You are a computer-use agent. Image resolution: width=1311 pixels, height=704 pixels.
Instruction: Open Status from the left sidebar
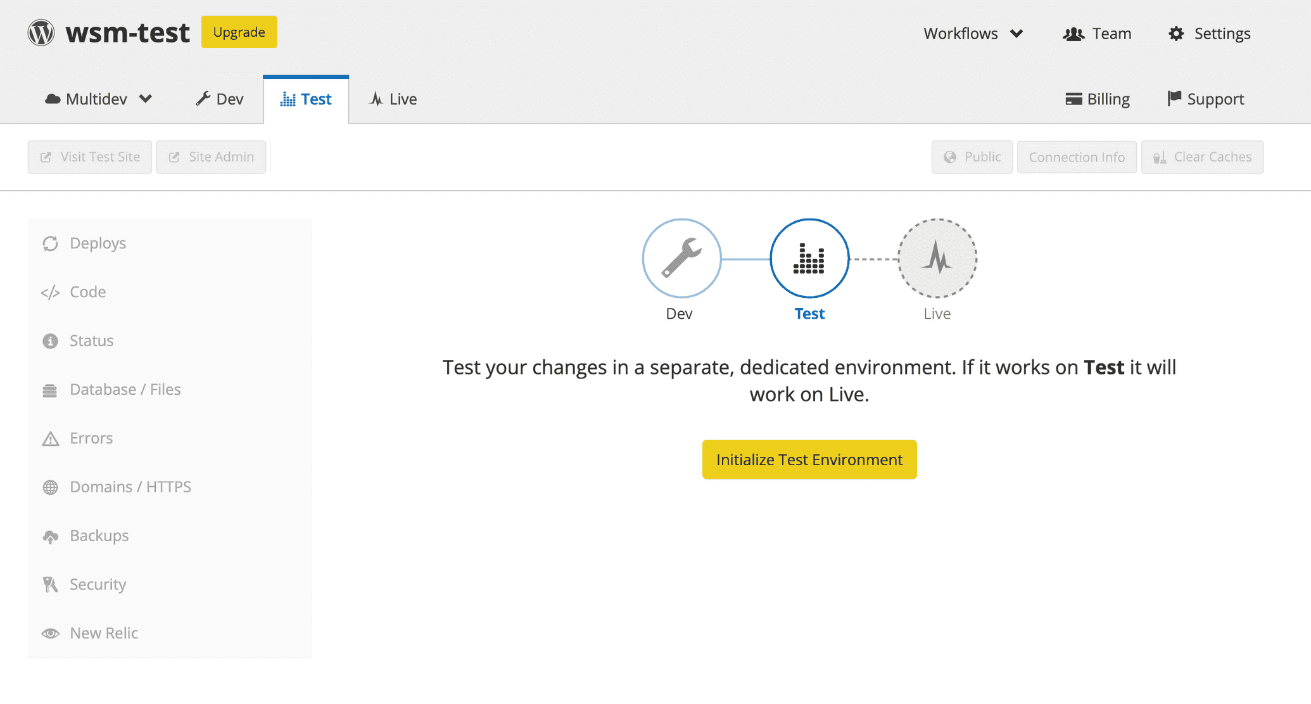[51, 340]
